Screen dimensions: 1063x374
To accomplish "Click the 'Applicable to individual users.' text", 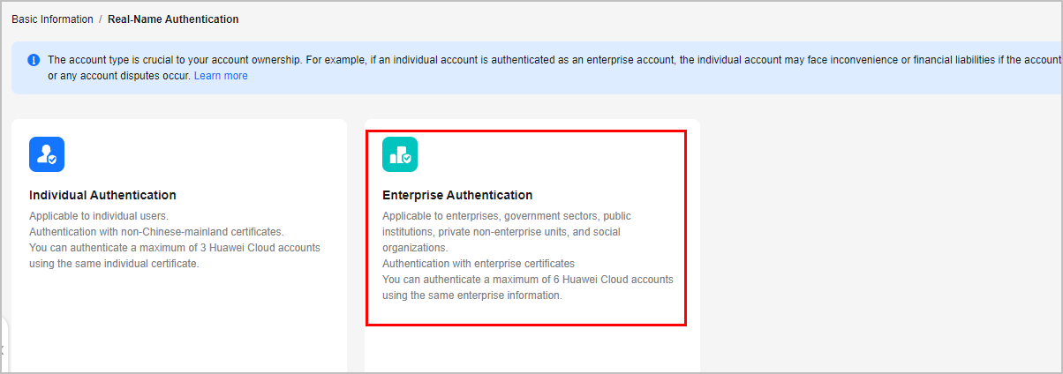I will point(98,216).
